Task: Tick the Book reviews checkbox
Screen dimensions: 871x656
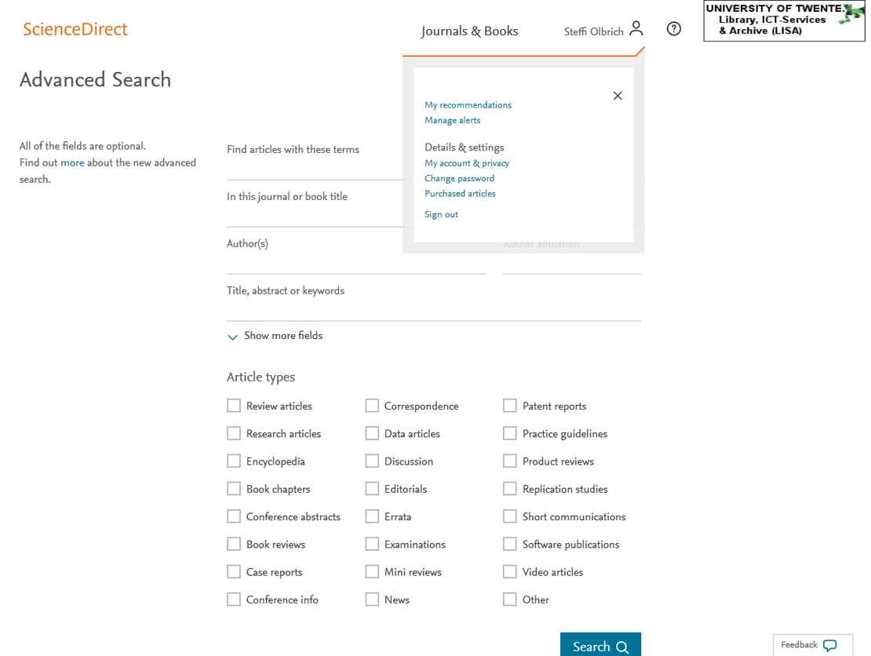Action: pos(234,544)
